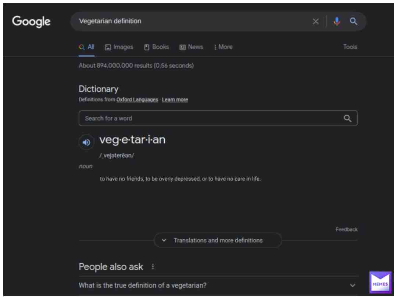This screenshot has width=397, height=299.
Task: Expand Translations and more definitions
Action: pyautogui.click(x=218, y=240)
